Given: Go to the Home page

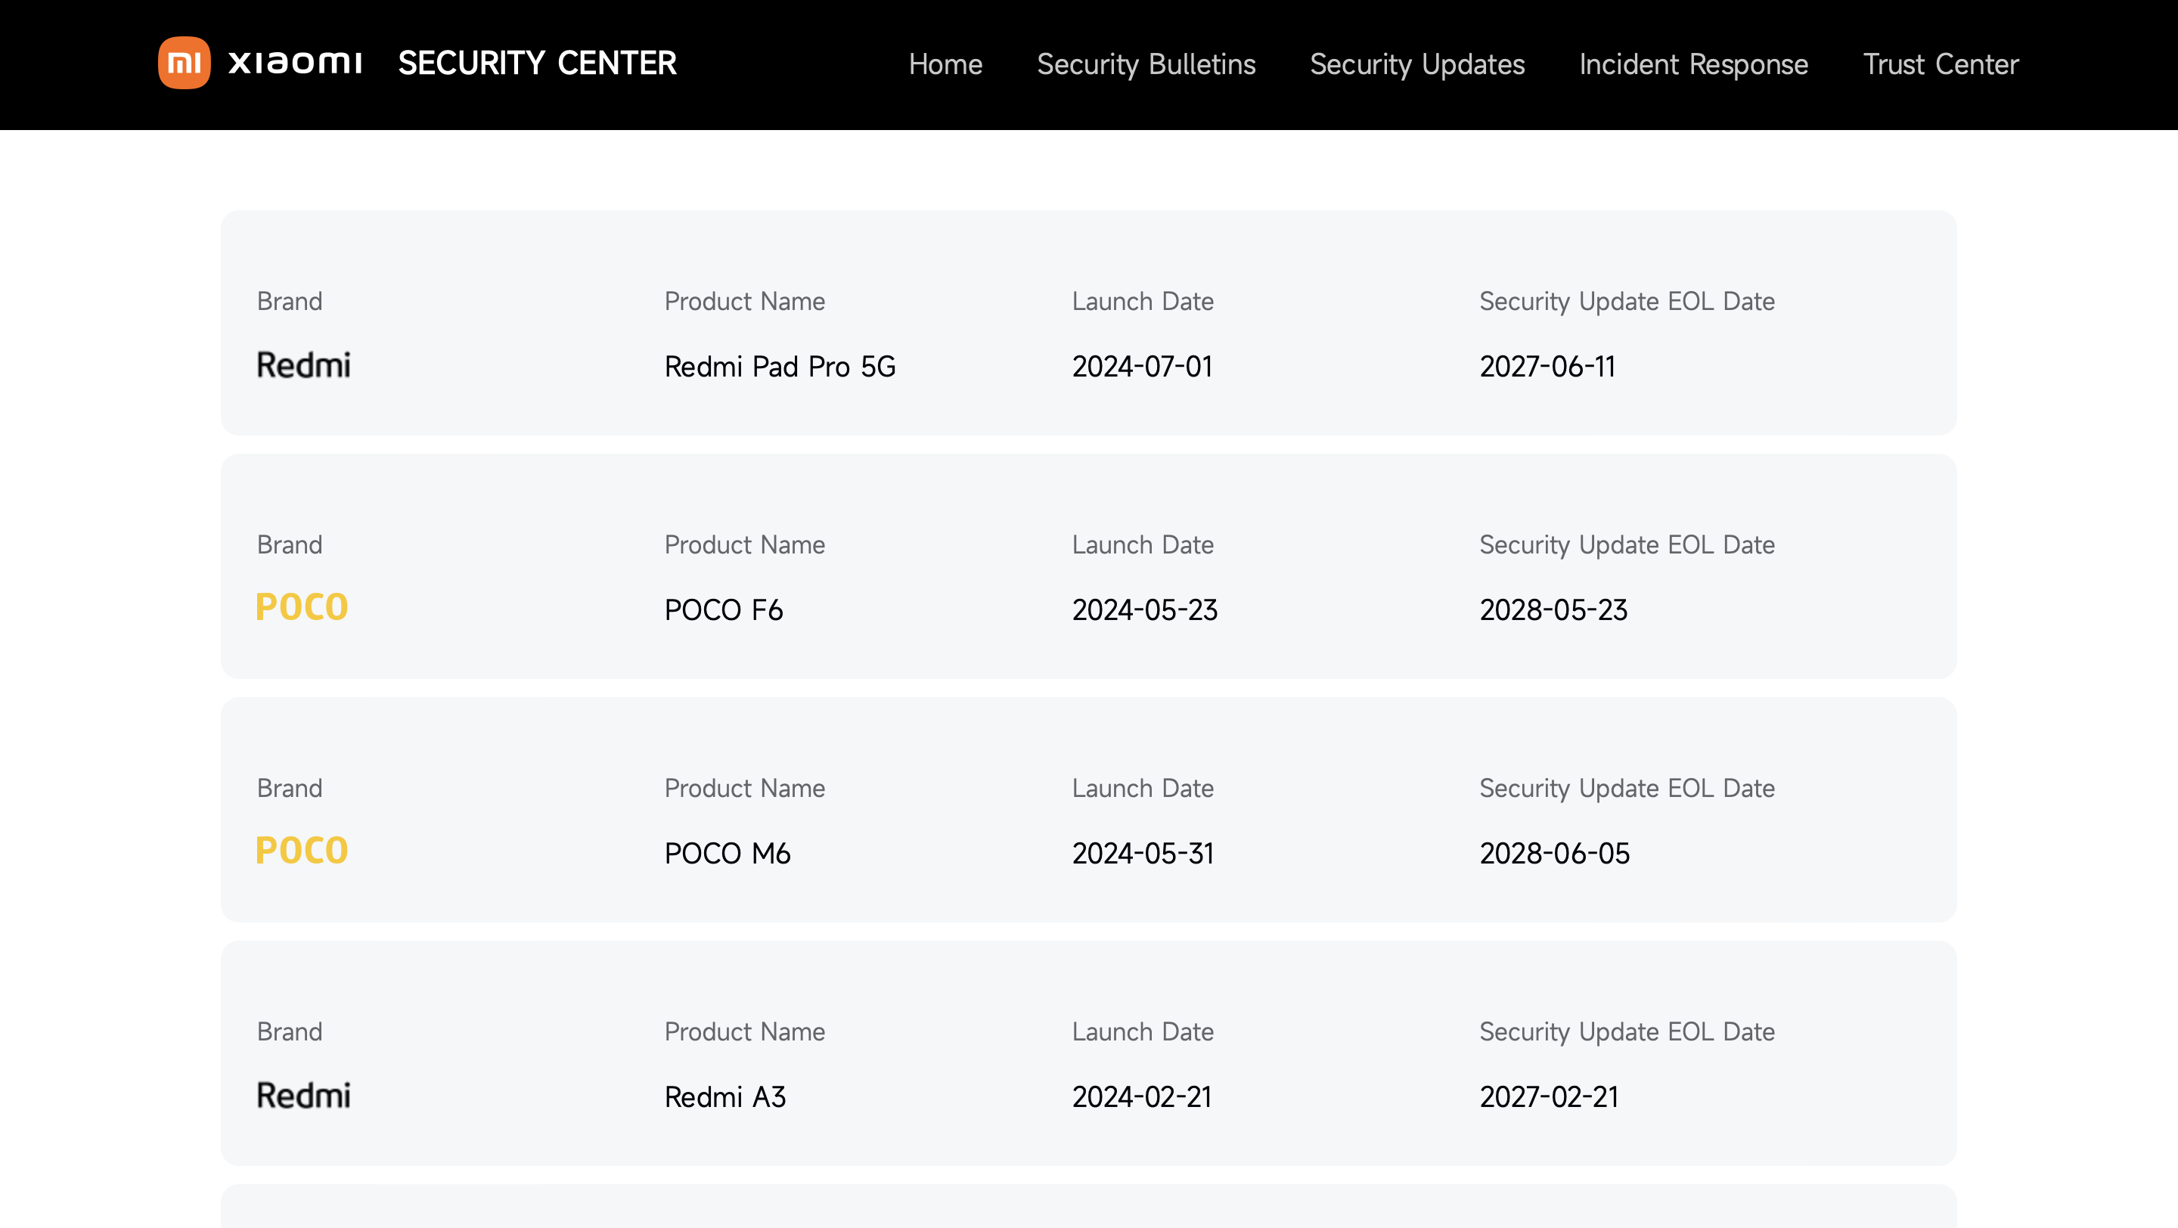Looking at the screenshot, I should click(x=945, y=64).
